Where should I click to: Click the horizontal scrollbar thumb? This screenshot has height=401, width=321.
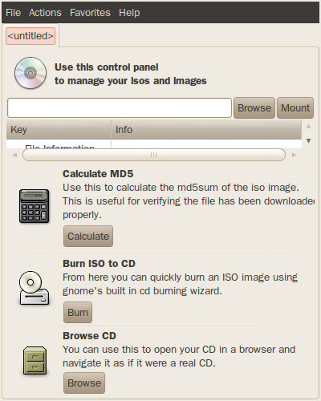(154, 155)
